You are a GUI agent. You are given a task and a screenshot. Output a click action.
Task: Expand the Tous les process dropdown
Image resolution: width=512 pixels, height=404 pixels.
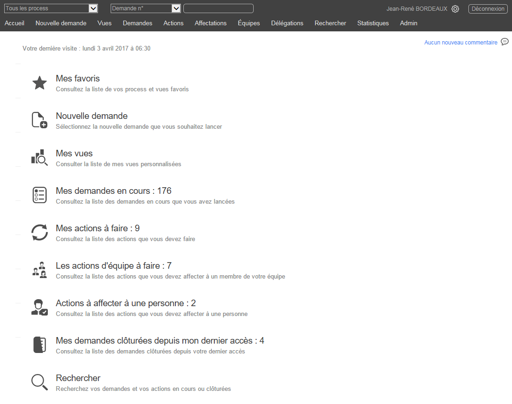pyautogui.click(x=93, y=8)
